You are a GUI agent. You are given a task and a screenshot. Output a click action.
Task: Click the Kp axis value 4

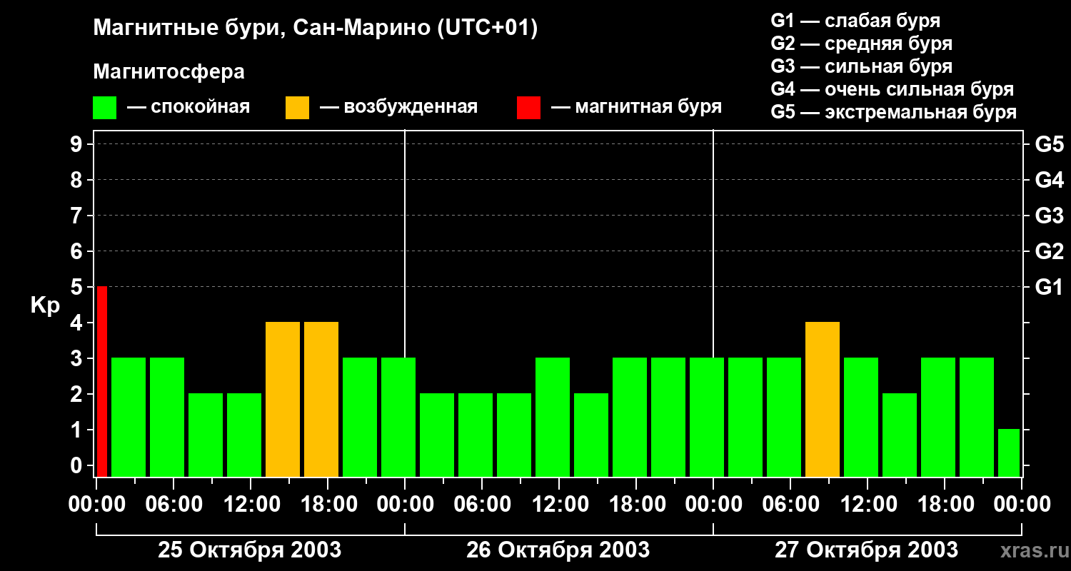click(78, 323)
